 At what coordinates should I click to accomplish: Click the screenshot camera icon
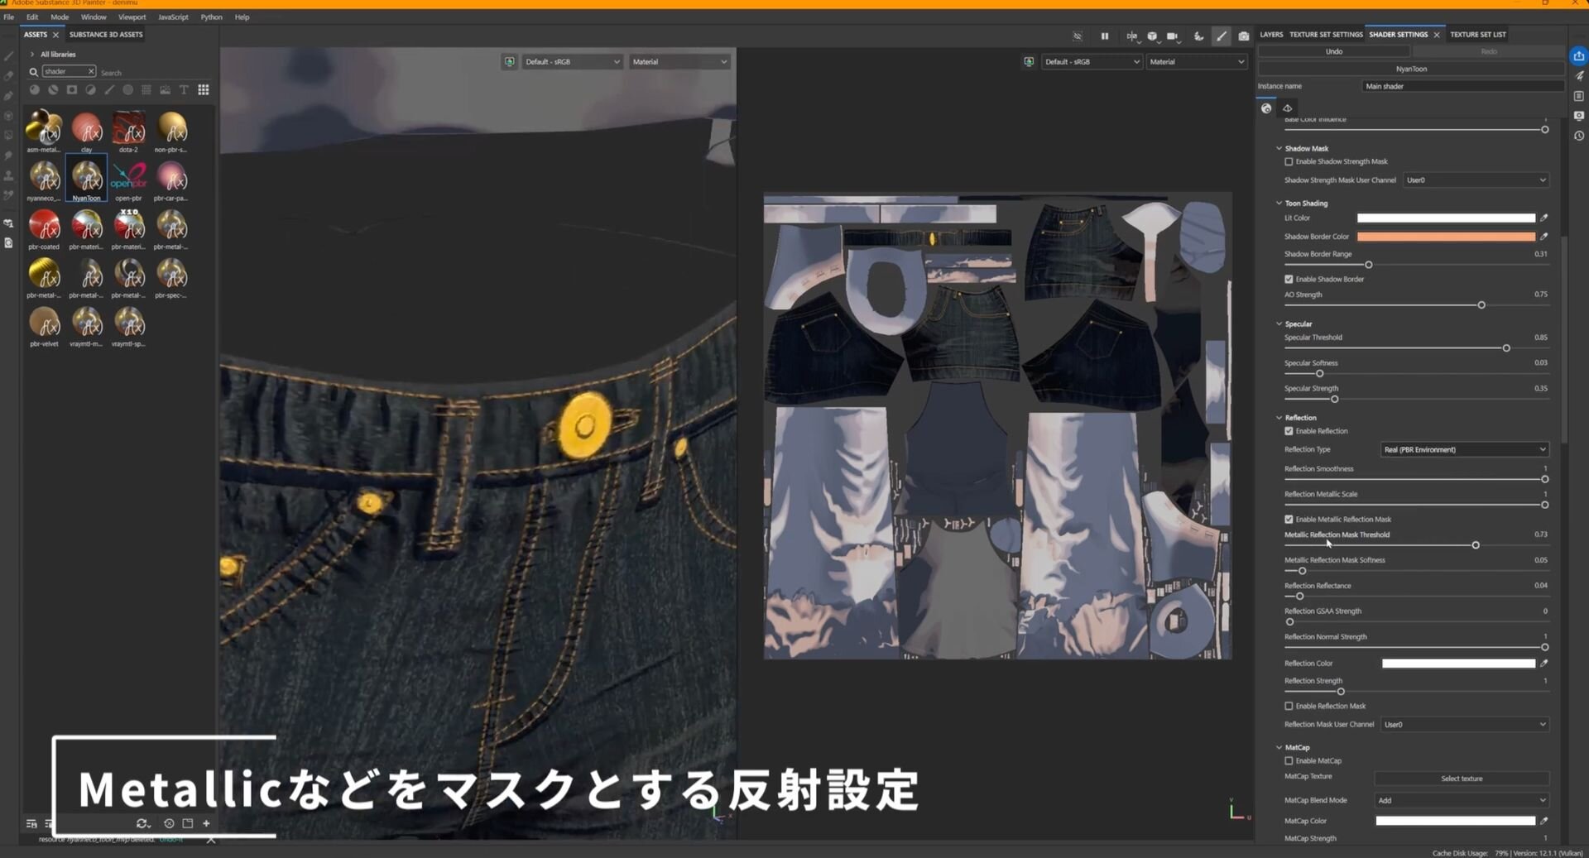point(1244,36)
